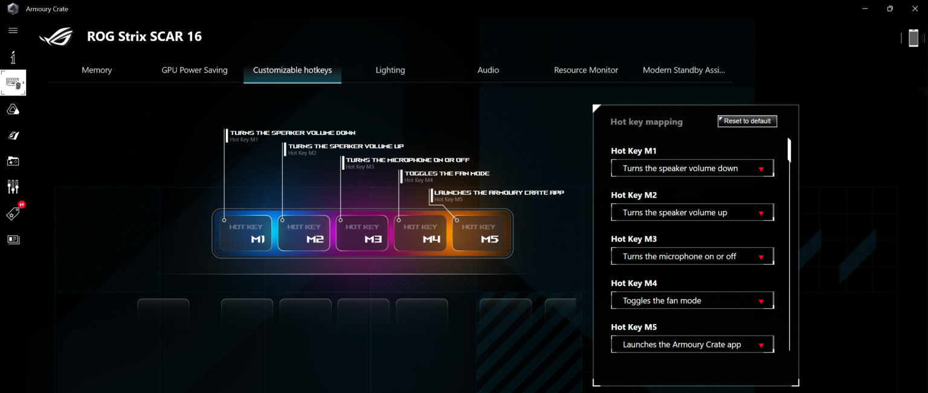This screenshot has width=928, height=393.
Task: Switch to the Lighting tab
Action: 390,70
